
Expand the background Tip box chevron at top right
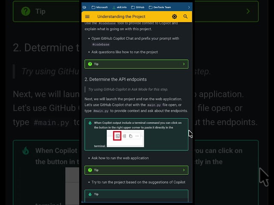pyautogui.click(x=248, y=12)
